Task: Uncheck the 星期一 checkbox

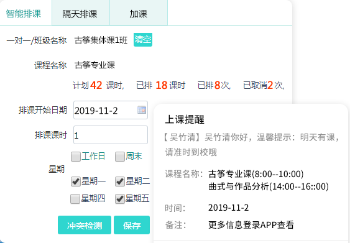Action: pyautogui.click(x=76, y=181)
